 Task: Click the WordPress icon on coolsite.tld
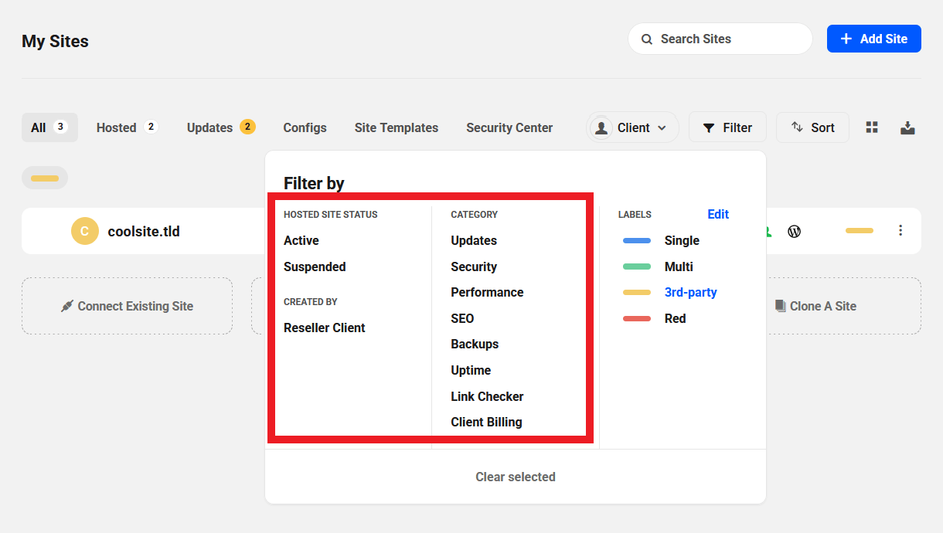794,231
